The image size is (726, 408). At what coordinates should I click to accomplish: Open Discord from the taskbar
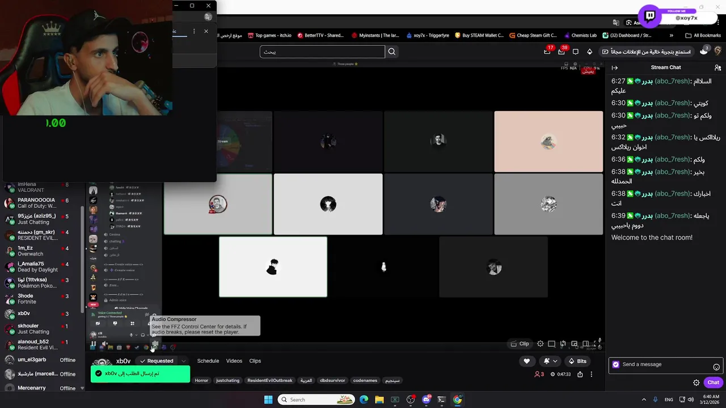426,399
